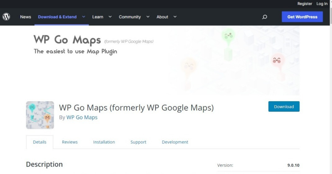The width and height of the screenshot is (332, 174).
Task: Expand the Community dropdown chevron
Action: pyautogui.click(x=148, y=17)
